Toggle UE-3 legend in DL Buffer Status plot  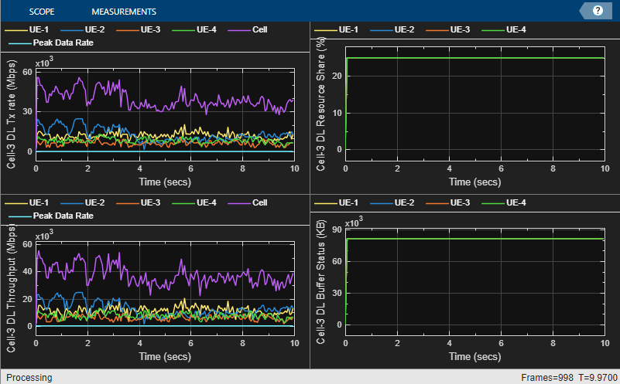448,202
